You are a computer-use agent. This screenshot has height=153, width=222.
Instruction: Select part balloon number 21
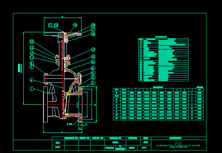50,25
